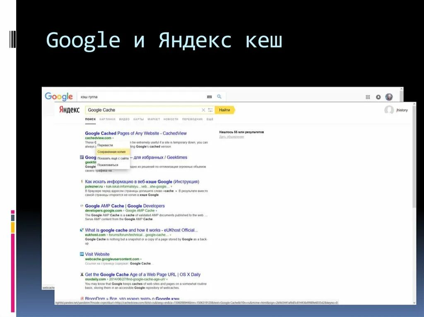Click the developers.google.com green URL

[104, 211]
